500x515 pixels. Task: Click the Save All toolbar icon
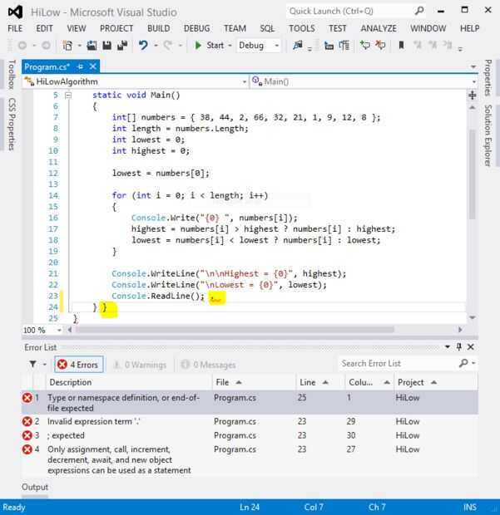pyautogui.click(x=122, y=46)
